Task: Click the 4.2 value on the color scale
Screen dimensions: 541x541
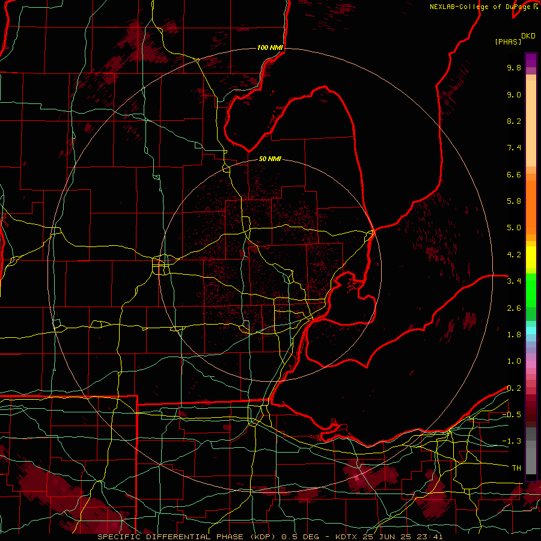Action: (x=514, y=255)
